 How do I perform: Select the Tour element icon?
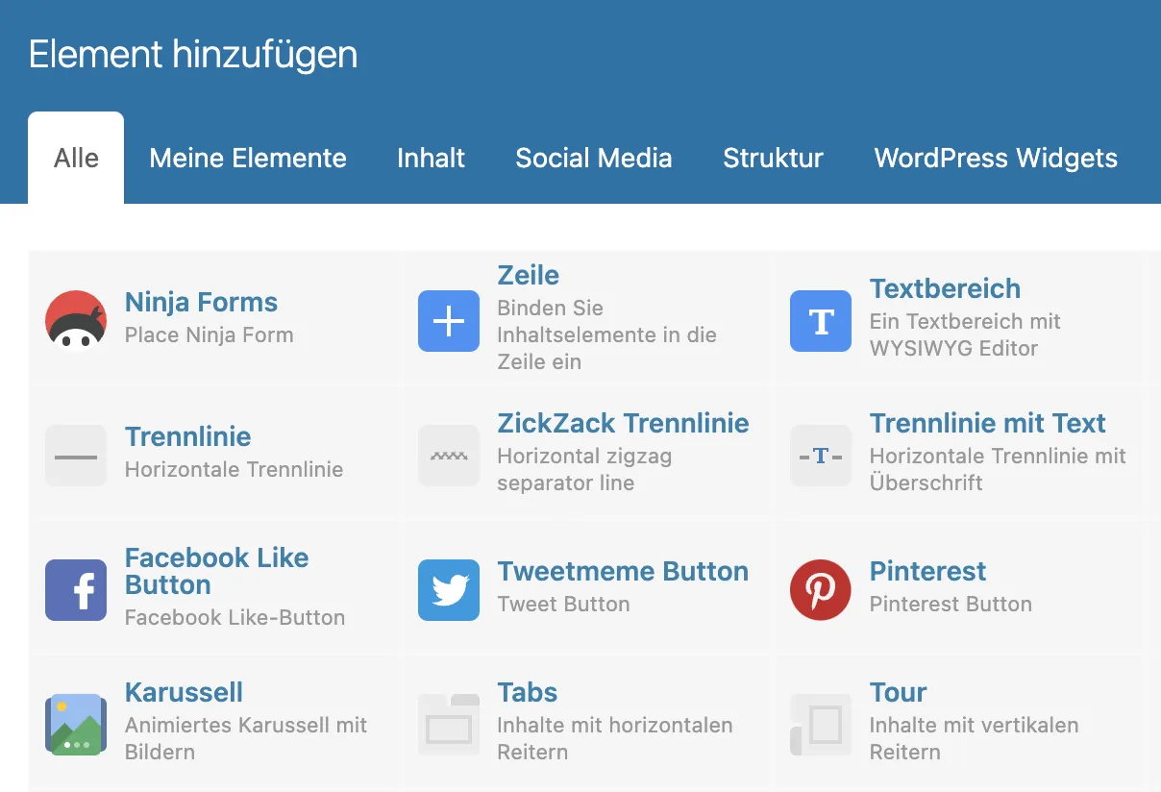click(821, 725)
